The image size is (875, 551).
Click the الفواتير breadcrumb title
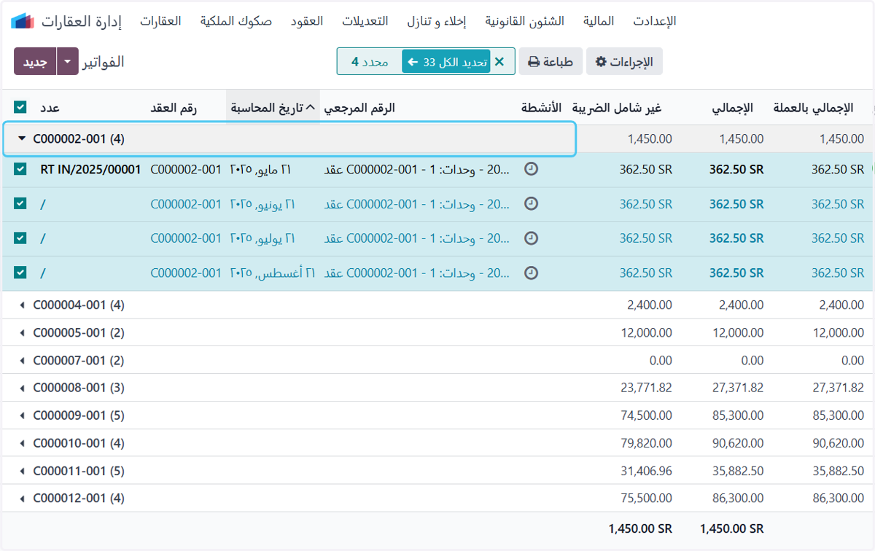103,62
